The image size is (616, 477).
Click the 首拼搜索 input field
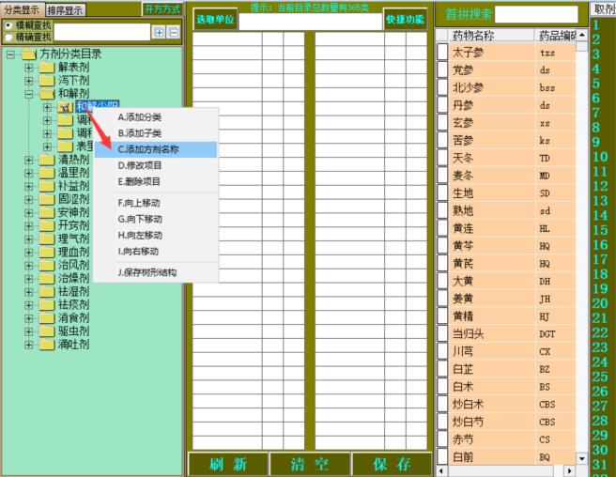[x=535, y=15]
